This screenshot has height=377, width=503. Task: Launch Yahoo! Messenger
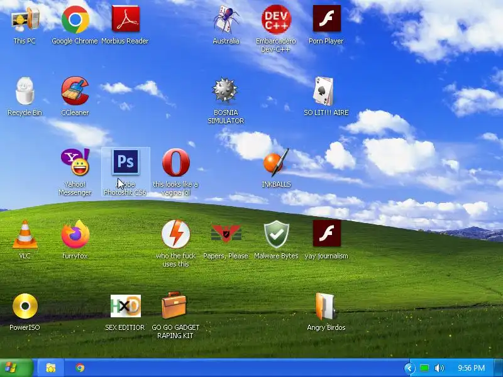75,162
